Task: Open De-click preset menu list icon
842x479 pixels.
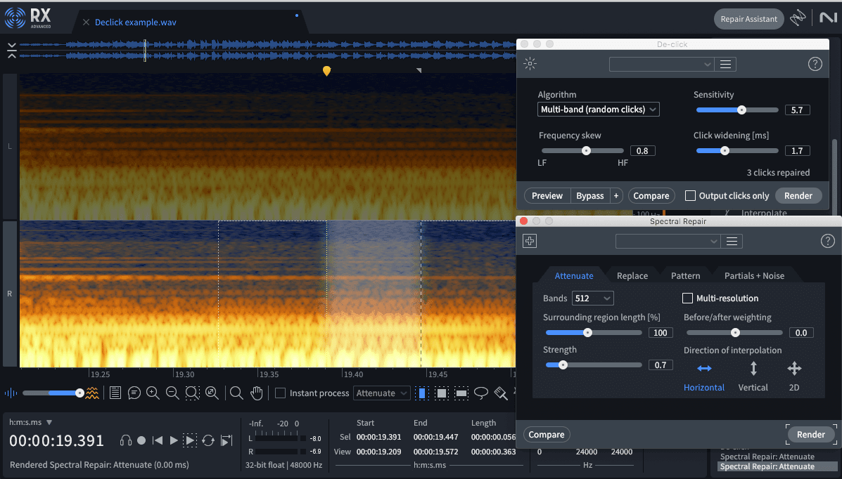Action: point(725,65)
